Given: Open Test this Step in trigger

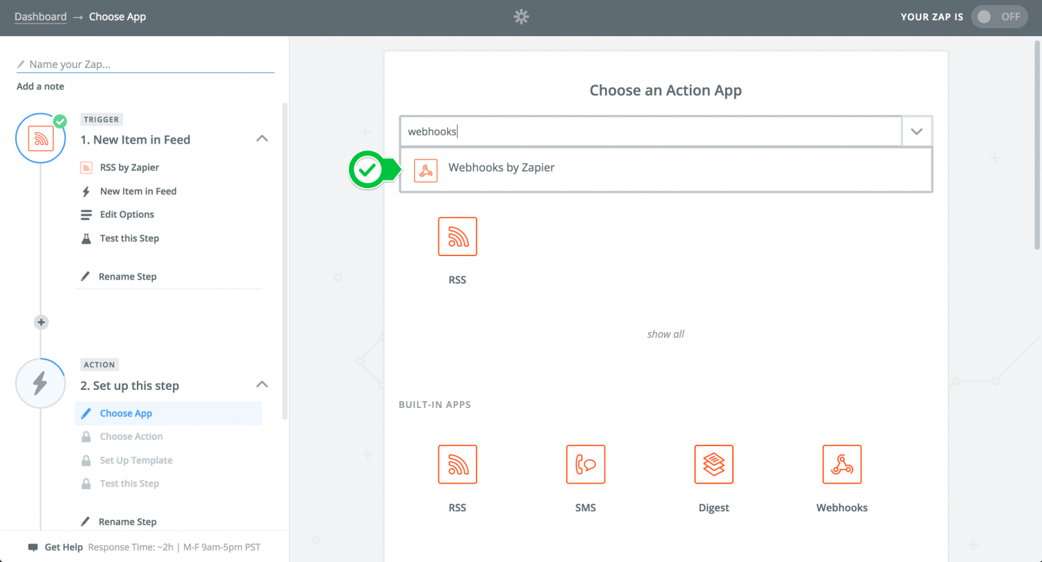Looking at the screenshot, I should tap(129, 238).
